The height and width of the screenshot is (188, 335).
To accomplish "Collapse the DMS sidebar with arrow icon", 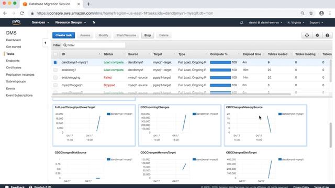I will (x=45, y=43).
